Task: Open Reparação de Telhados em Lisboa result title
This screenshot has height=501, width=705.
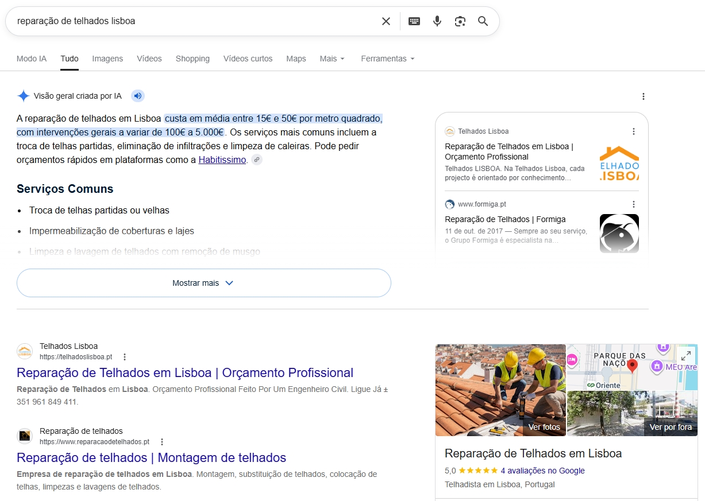Action: [185, 372]
